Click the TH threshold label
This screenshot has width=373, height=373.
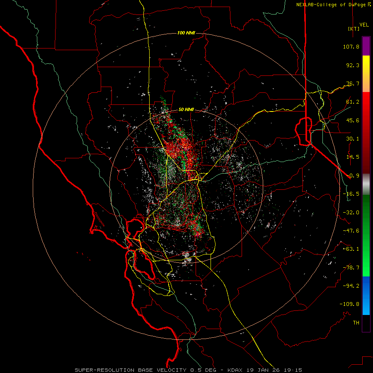click(356, 323)
